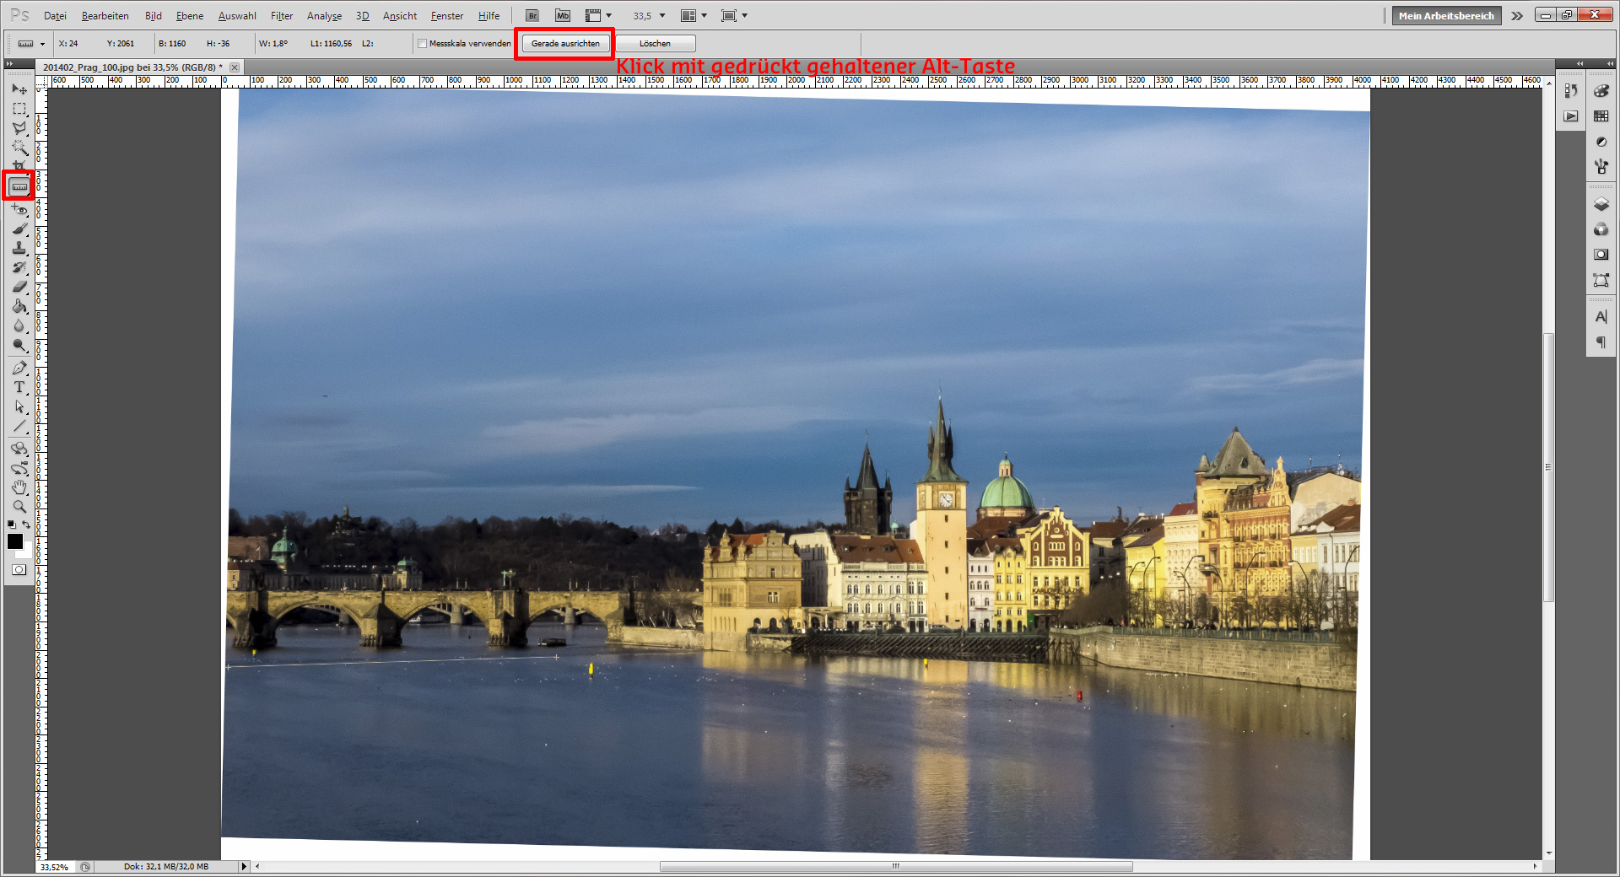This screenshot has height=877, width=1620.
Task: Select the Type tool
Action: (19, 388)
